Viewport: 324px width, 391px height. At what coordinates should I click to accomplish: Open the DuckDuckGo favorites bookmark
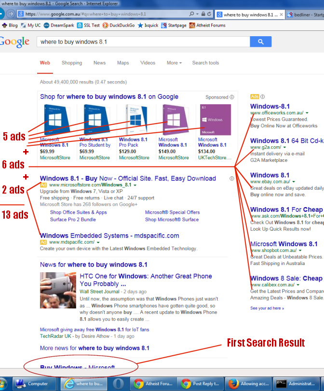[x=119, y=26]
